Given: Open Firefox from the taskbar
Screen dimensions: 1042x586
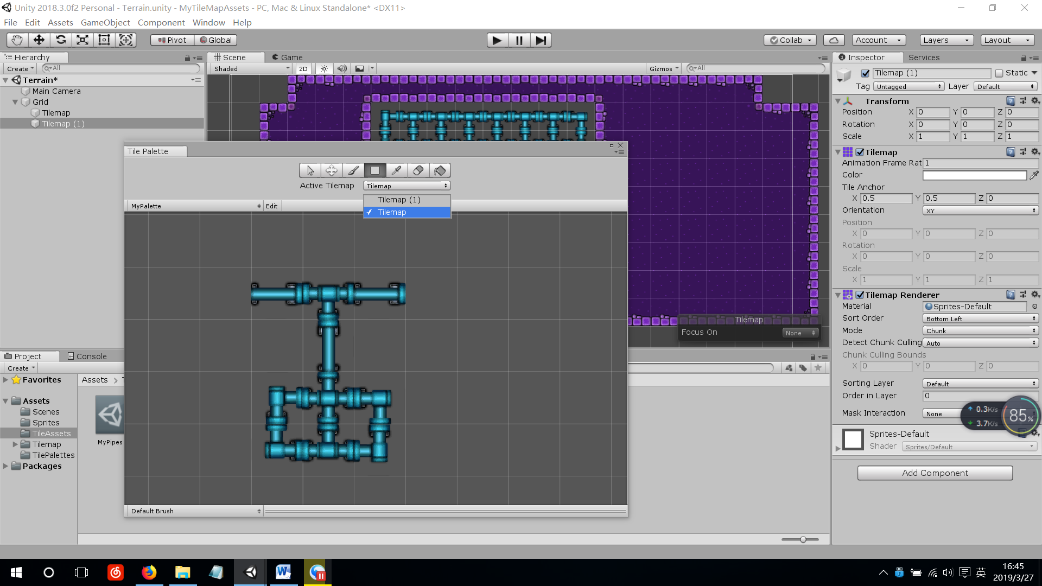Looking at the screenshot, I should [149, 572].
